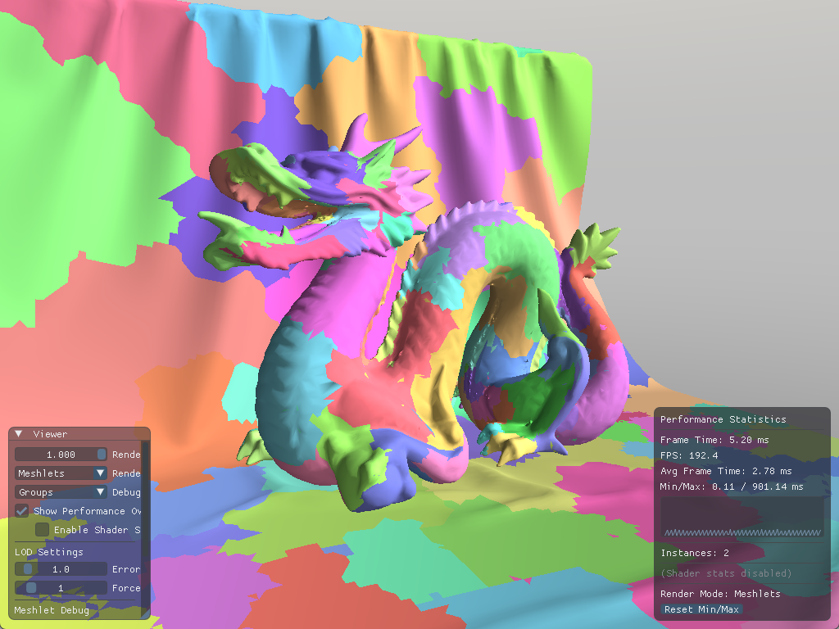Click the Instances: 2 readout
Image resolution: width=839 pixels, height=629 pixels.
(x=695, y=554)
